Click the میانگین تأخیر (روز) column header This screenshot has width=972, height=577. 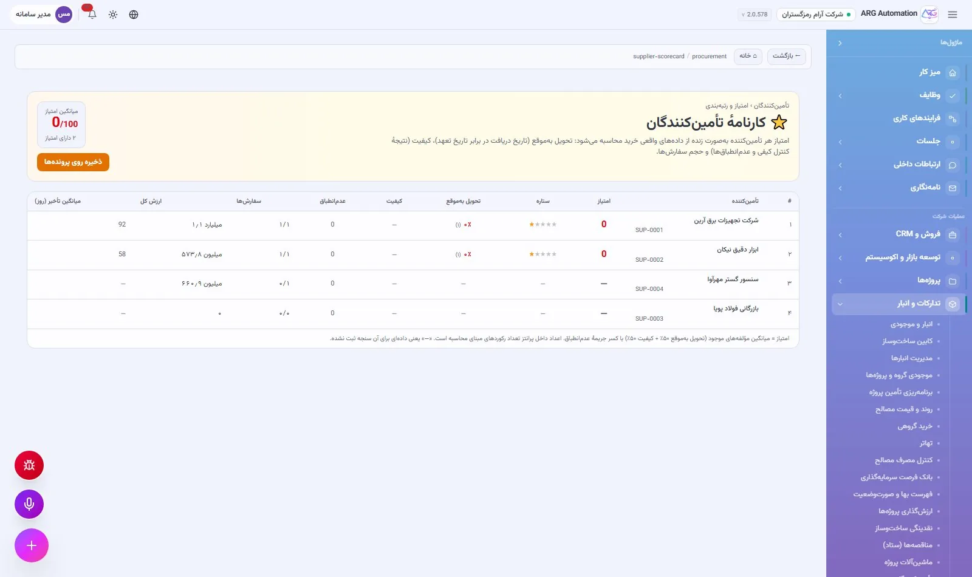58,201
